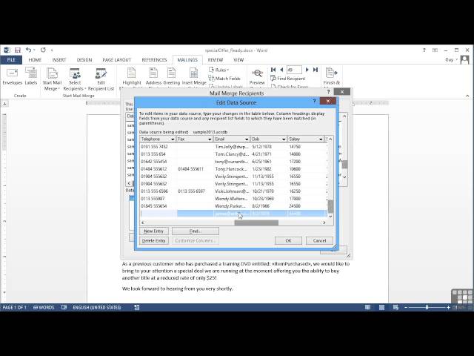Screen dimensions: 474x356
Task: Switch to the REVIEW tab
Action: click(216, 60)
